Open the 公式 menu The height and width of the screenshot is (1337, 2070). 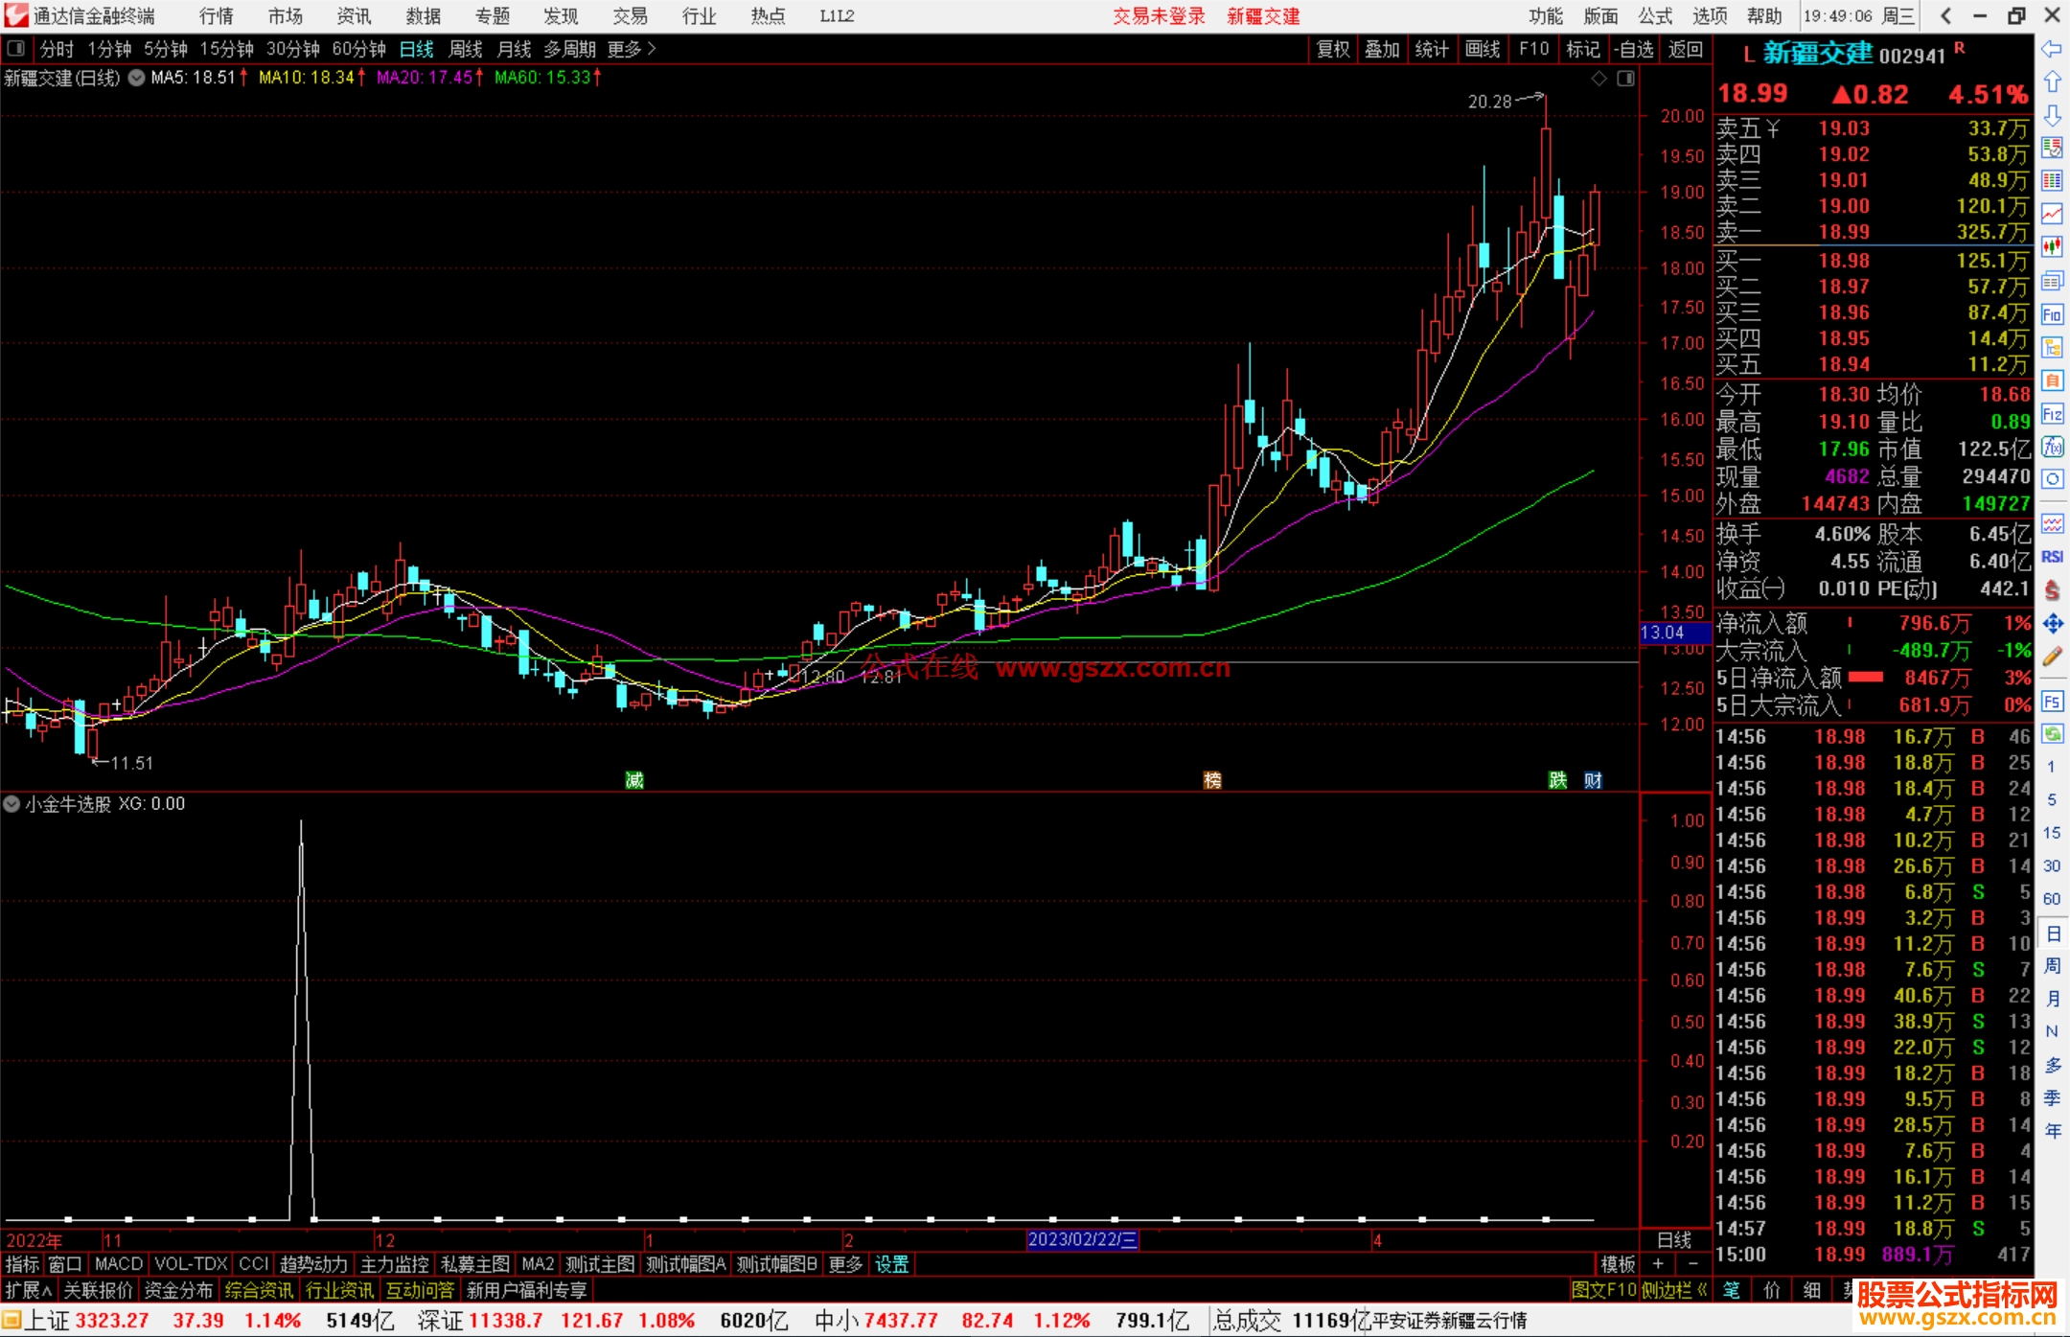tap(1655, 16)
